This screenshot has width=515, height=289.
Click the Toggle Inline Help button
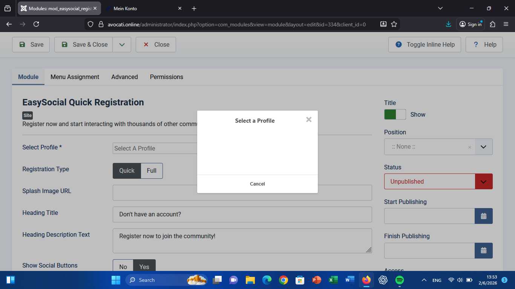[x=425, y=44]
